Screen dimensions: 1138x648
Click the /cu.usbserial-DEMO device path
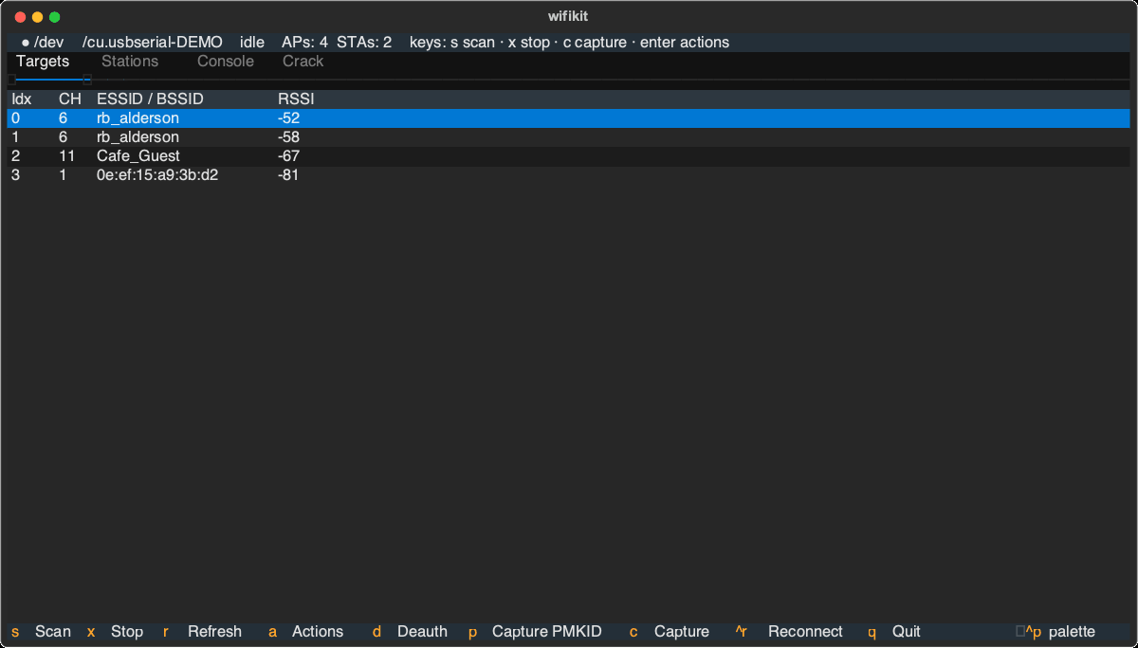click(153, 43)
